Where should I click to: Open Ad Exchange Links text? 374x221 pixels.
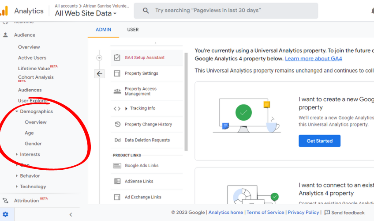[143, 197]
